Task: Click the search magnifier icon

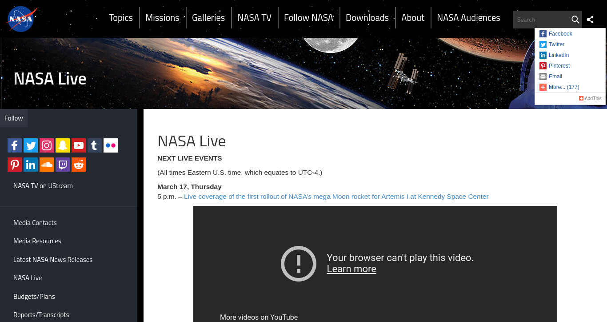Action: (575, 20)
